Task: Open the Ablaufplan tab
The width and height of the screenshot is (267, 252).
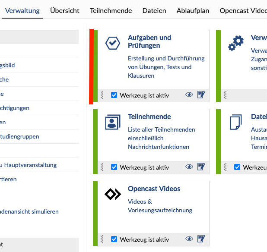Action: [193, 10]
